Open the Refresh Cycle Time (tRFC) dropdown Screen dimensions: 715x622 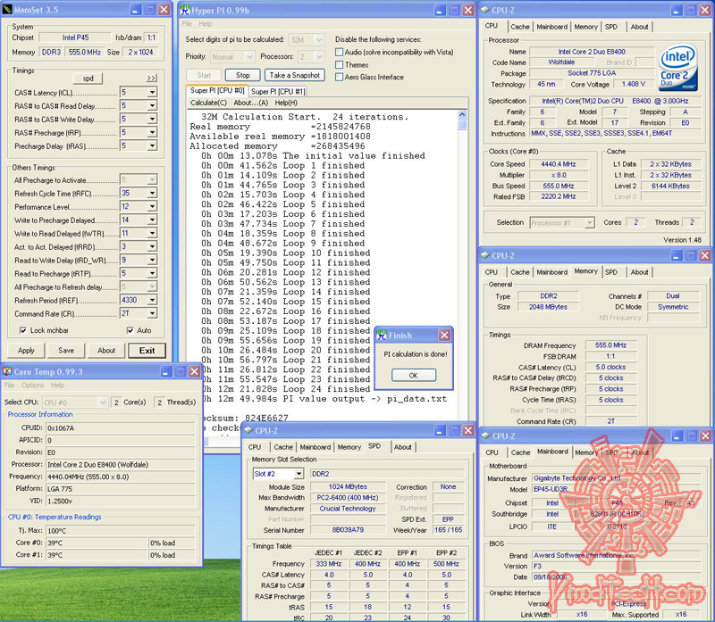click(154, 193)
